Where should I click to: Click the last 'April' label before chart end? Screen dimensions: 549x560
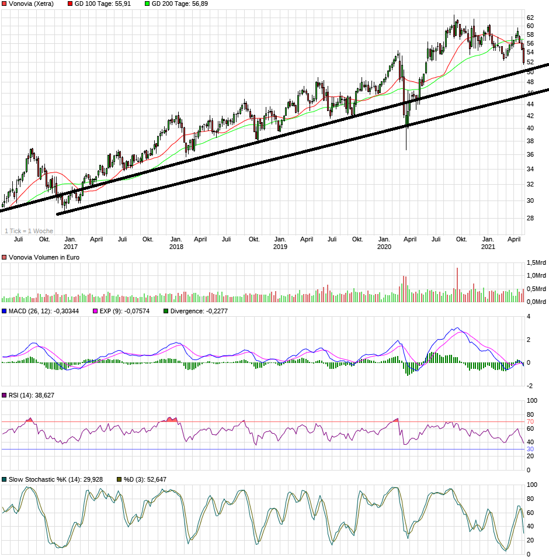click(514, 239)
